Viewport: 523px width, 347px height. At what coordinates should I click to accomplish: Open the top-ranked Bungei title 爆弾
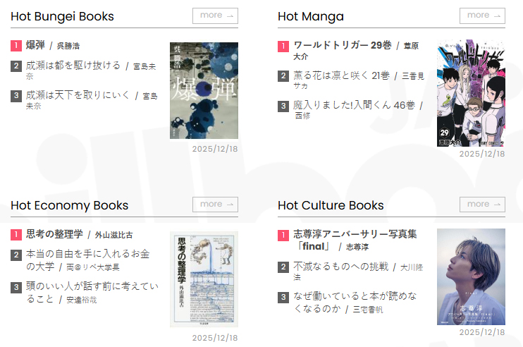[x=35, y=45]
